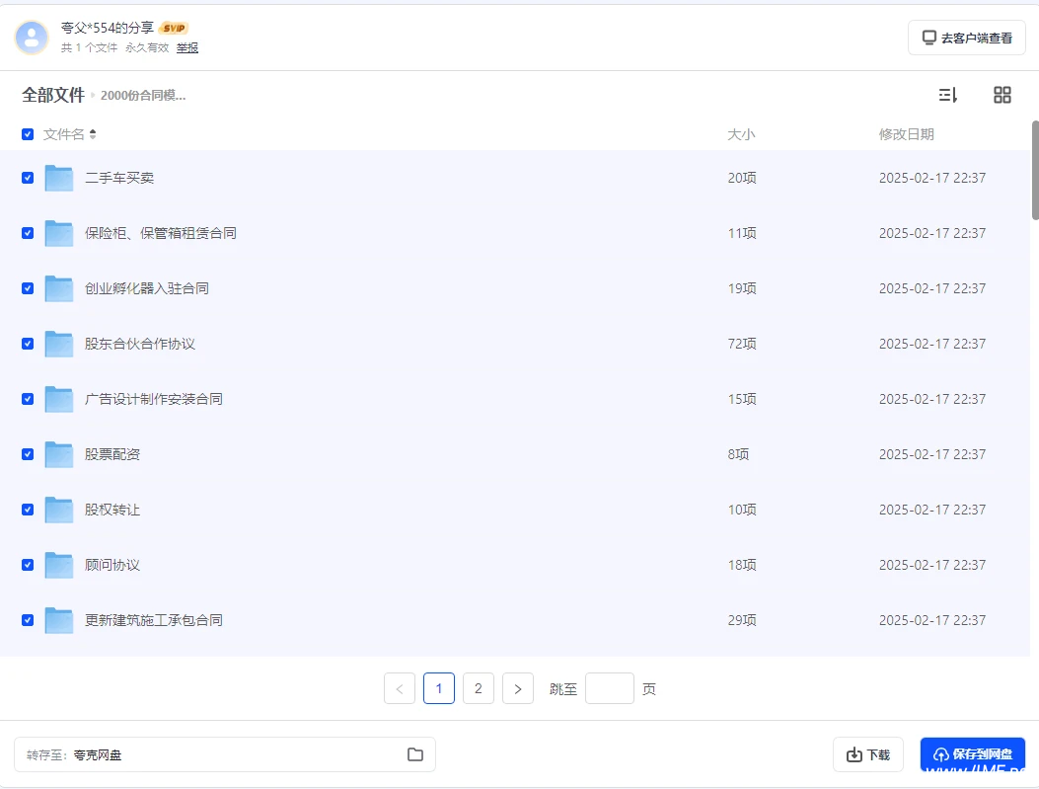
Task: Click the folder browse icon in 转存至 bar
Action: [x=415, y=753]
